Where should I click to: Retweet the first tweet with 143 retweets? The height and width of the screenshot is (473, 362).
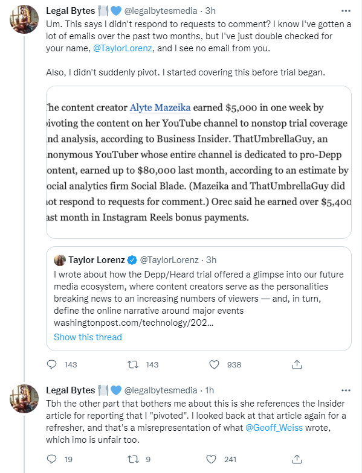click(133, 364)
